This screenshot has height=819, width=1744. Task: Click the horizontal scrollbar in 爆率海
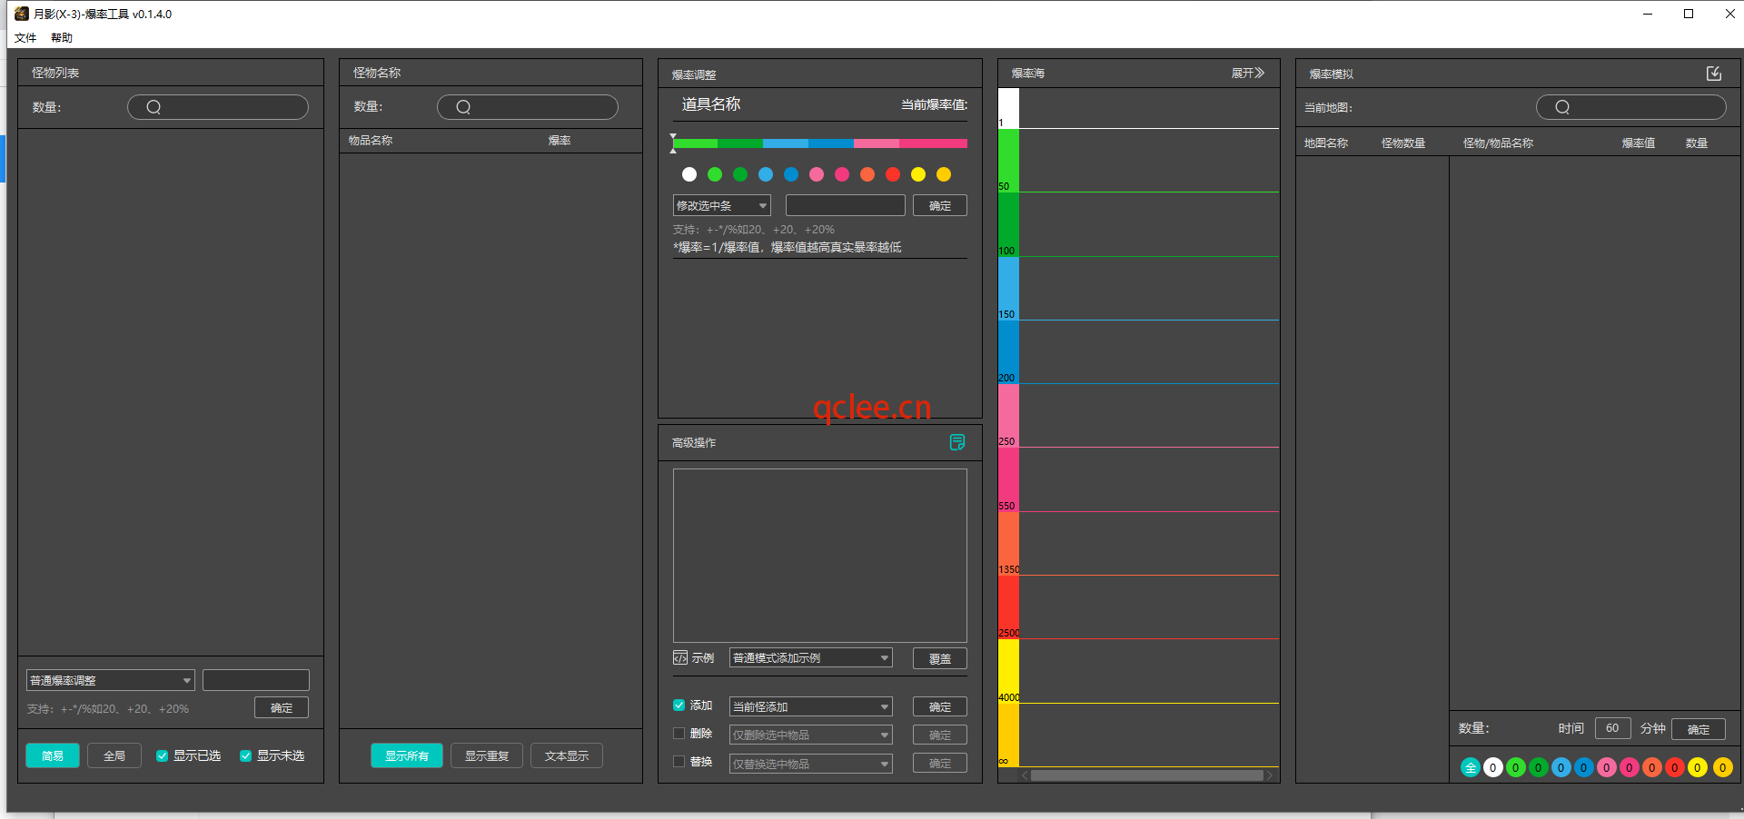coord(1147,775)
